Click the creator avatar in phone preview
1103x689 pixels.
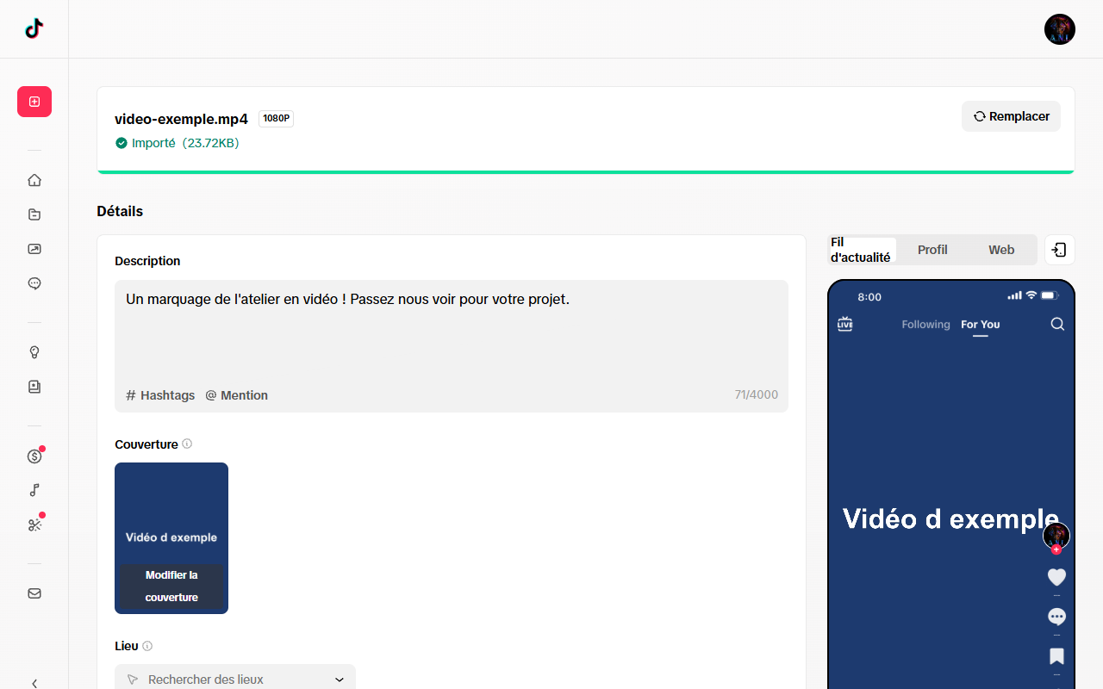(1056, 536)
